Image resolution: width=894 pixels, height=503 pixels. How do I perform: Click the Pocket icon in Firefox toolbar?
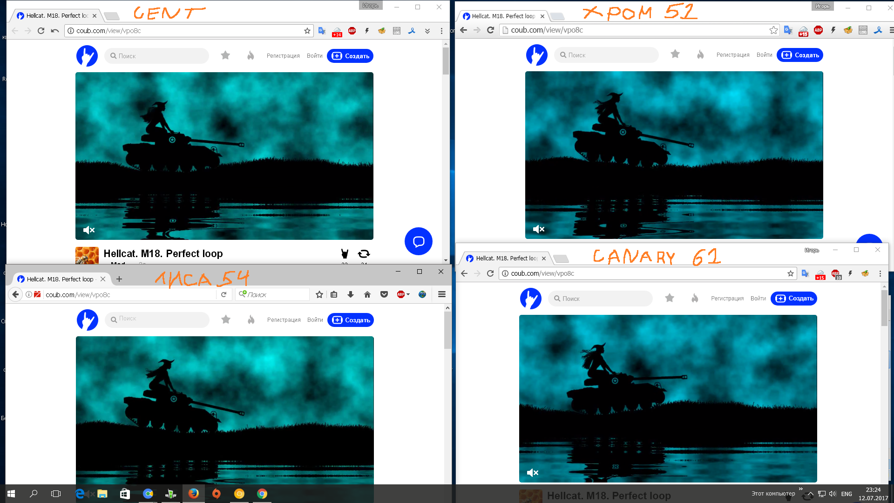pos(384,294)
